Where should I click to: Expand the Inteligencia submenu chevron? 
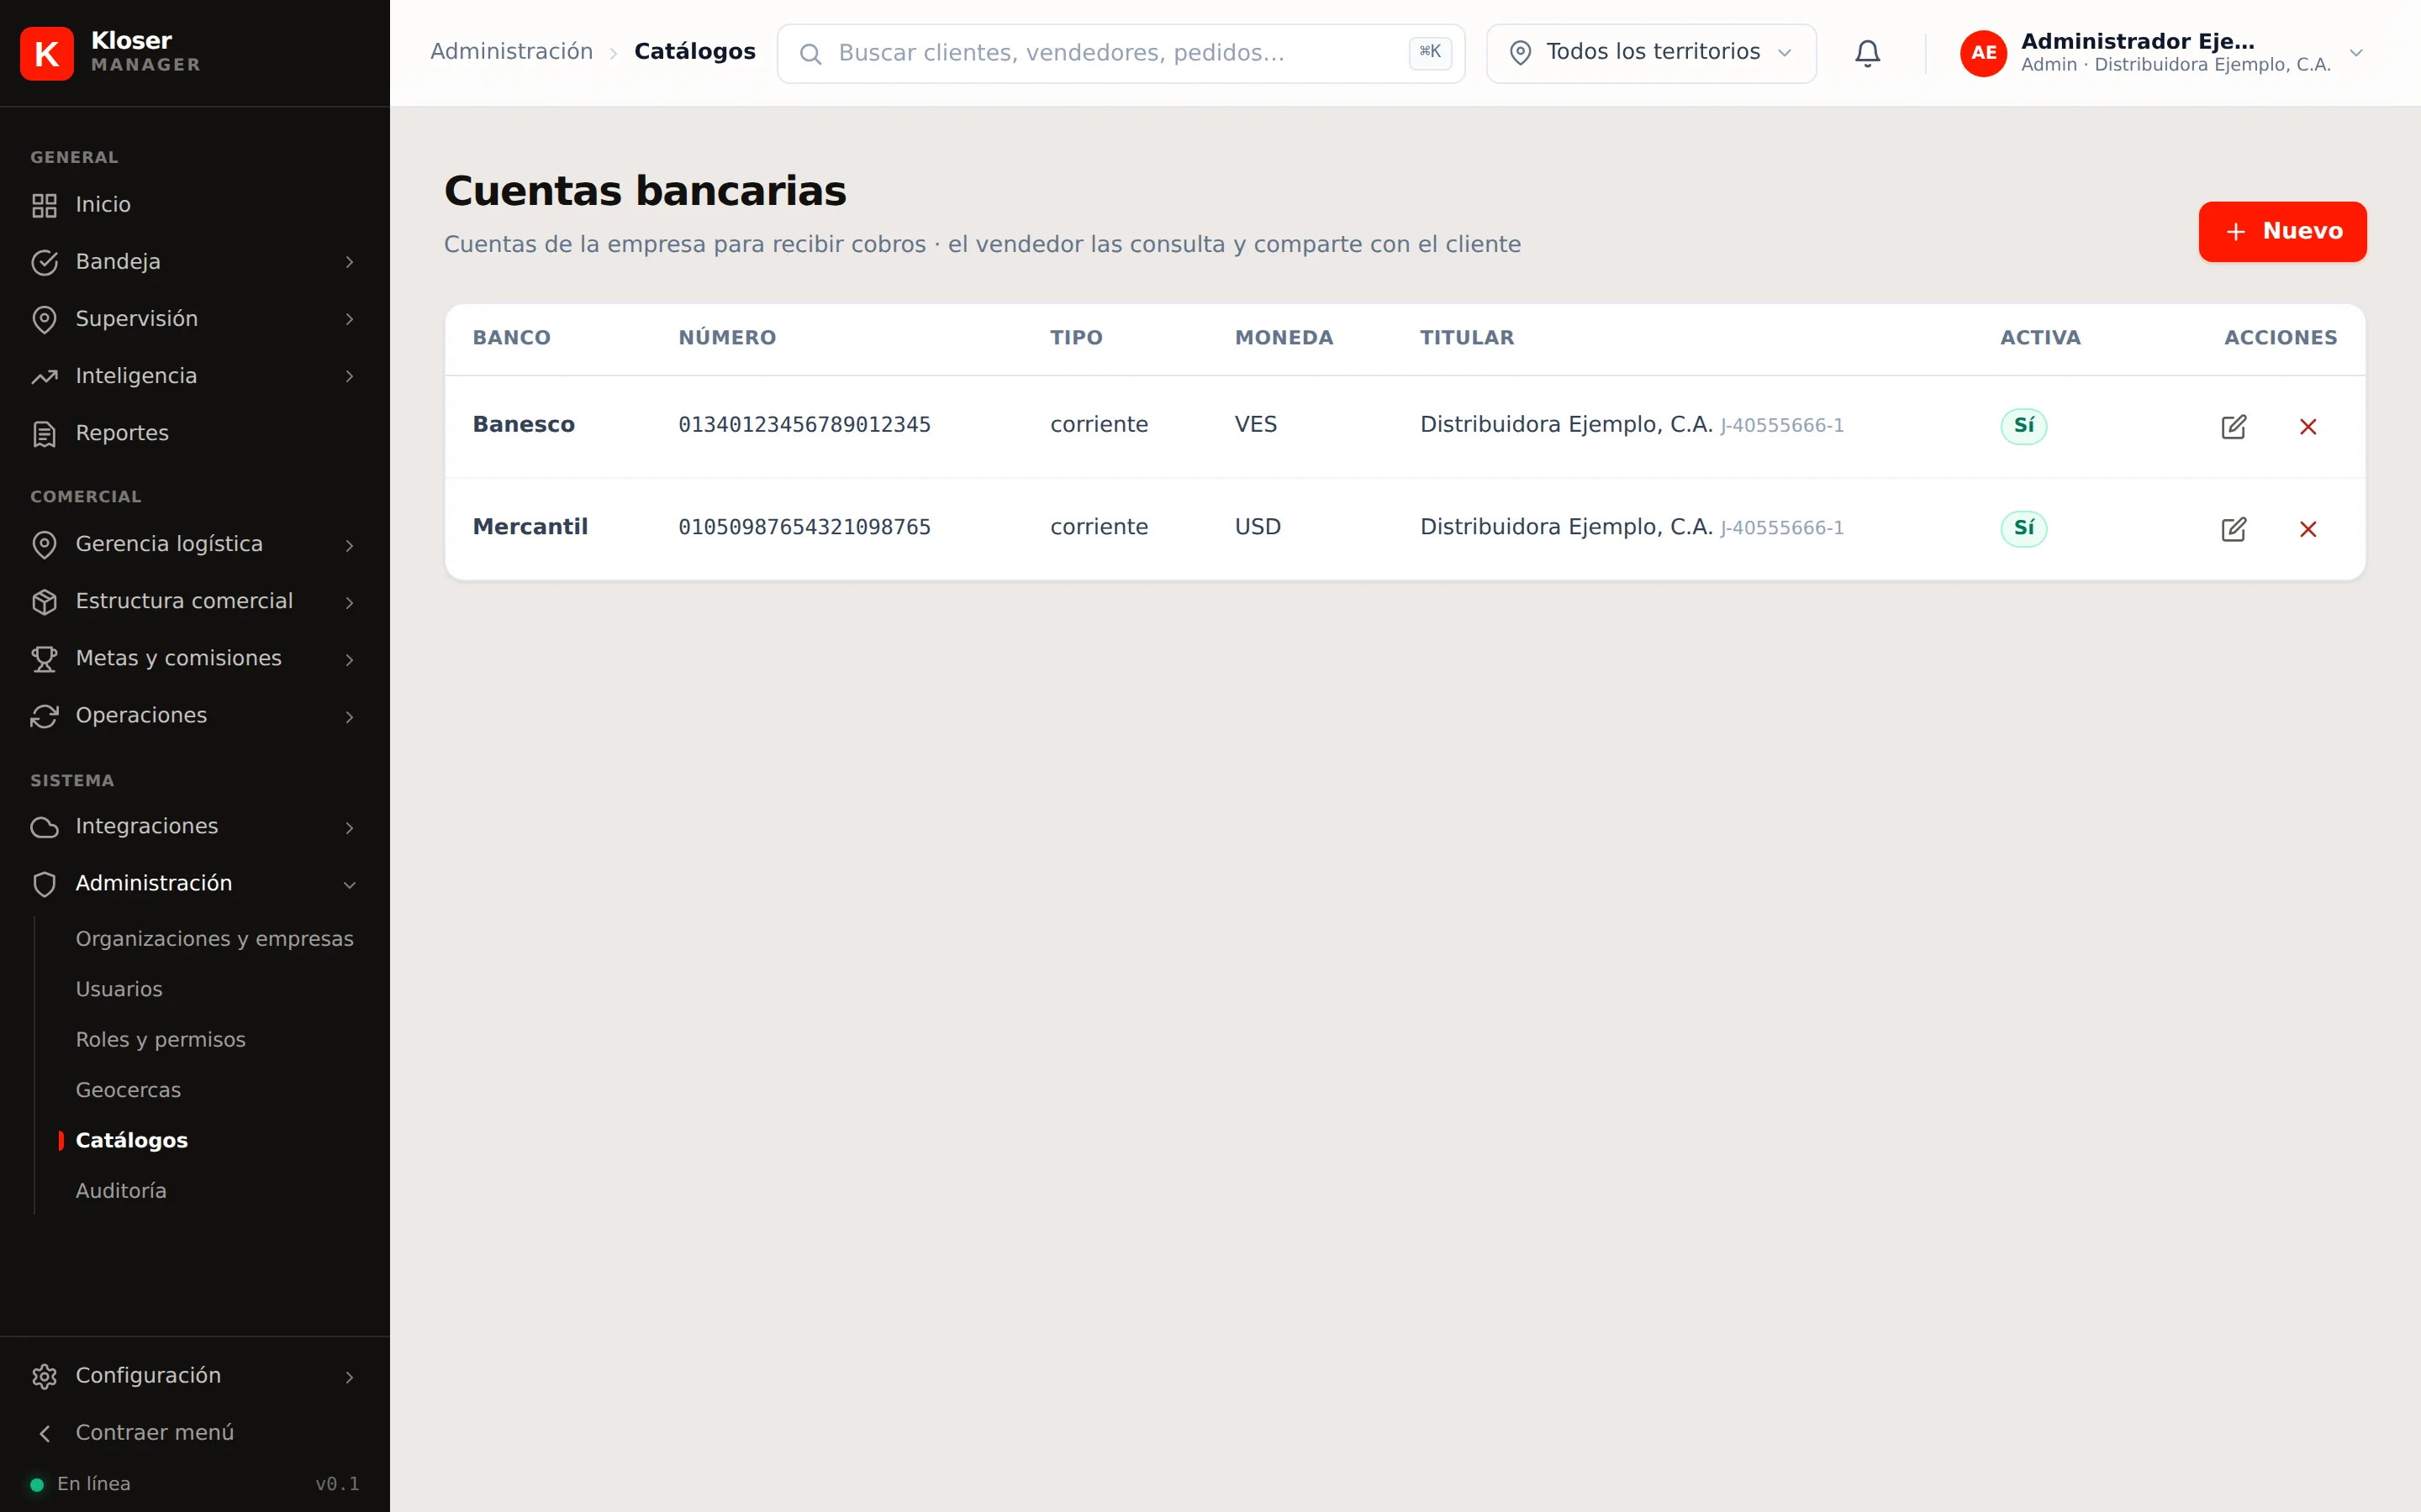349,377
